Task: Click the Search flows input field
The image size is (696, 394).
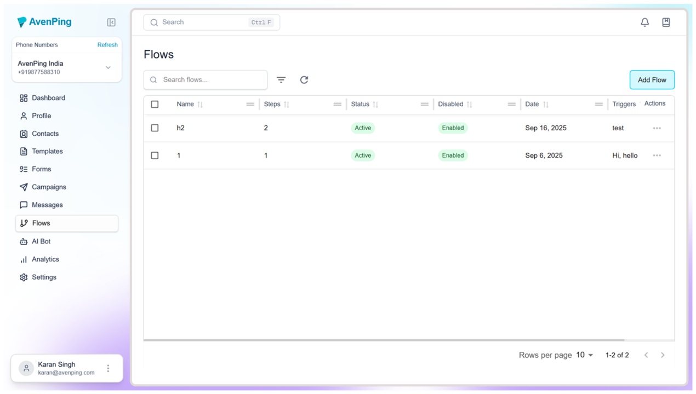Action: 211,80
